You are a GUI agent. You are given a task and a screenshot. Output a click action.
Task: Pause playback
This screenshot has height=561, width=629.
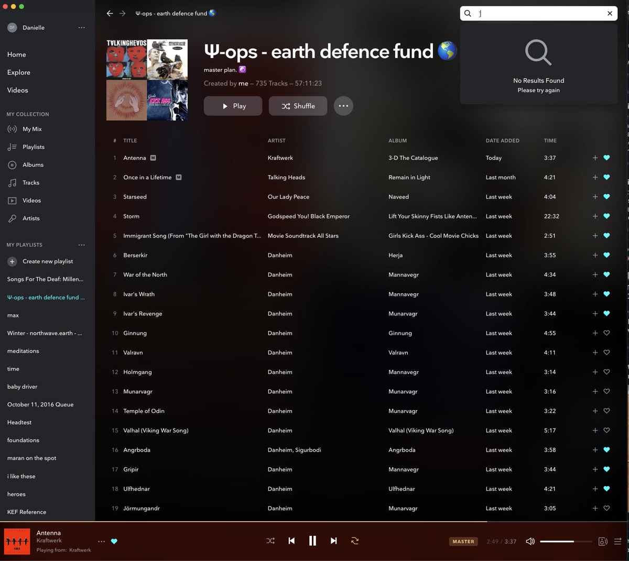click(312, 541)
